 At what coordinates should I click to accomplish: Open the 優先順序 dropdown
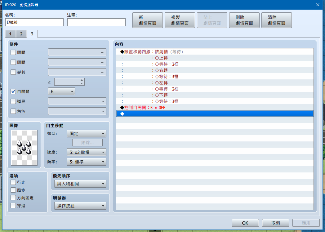pyautogui.click(x=80, y=184)
